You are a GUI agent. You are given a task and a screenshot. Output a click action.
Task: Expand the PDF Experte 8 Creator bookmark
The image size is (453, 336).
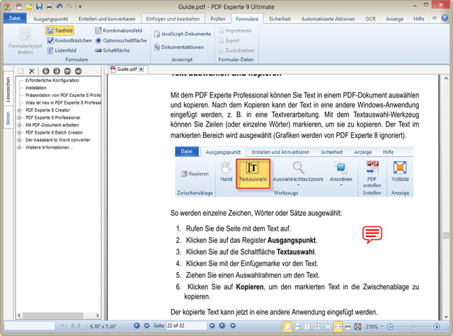tap(19, 110)
